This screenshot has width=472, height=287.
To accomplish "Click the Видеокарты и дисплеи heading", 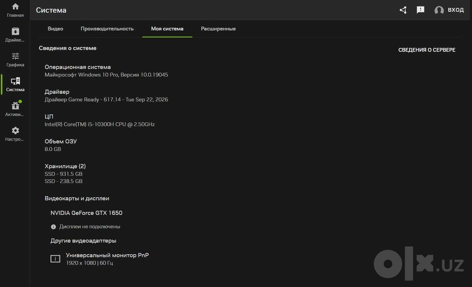I will [x=77, y=198].
